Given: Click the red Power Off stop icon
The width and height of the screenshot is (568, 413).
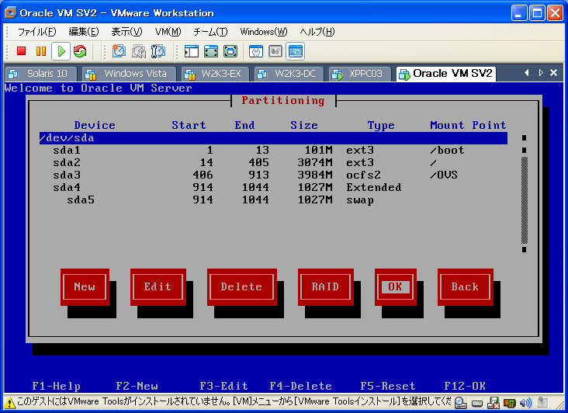Looking at the screenshot, I should (22, 51).
